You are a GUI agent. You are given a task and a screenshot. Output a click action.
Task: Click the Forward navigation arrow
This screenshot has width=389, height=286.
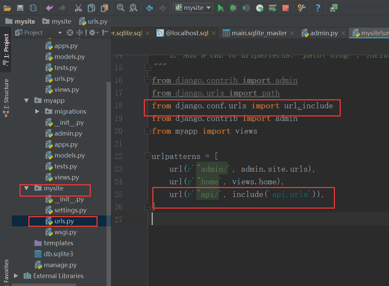163,8
